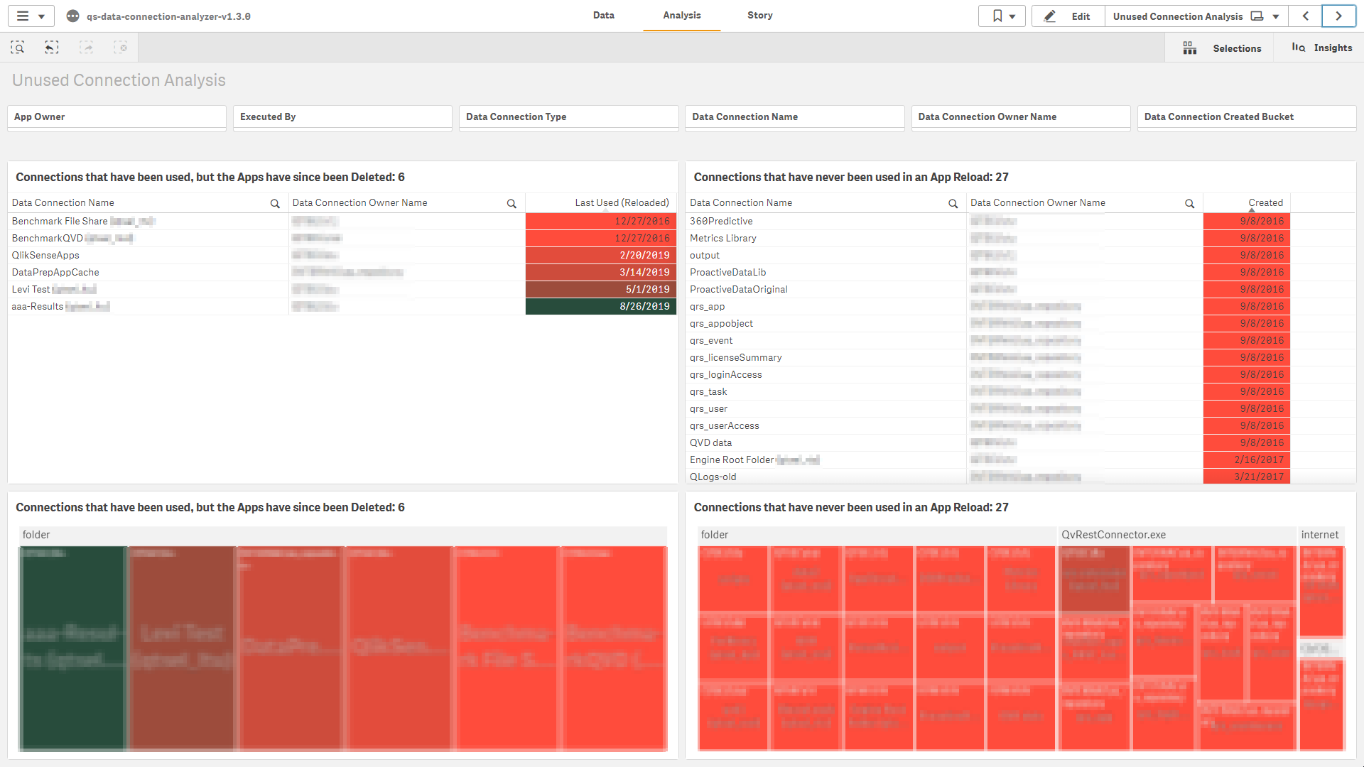This screenshot has height=767, width=1364.
Task: Open the Data Connection Type filter
Action: click(568, 116)
